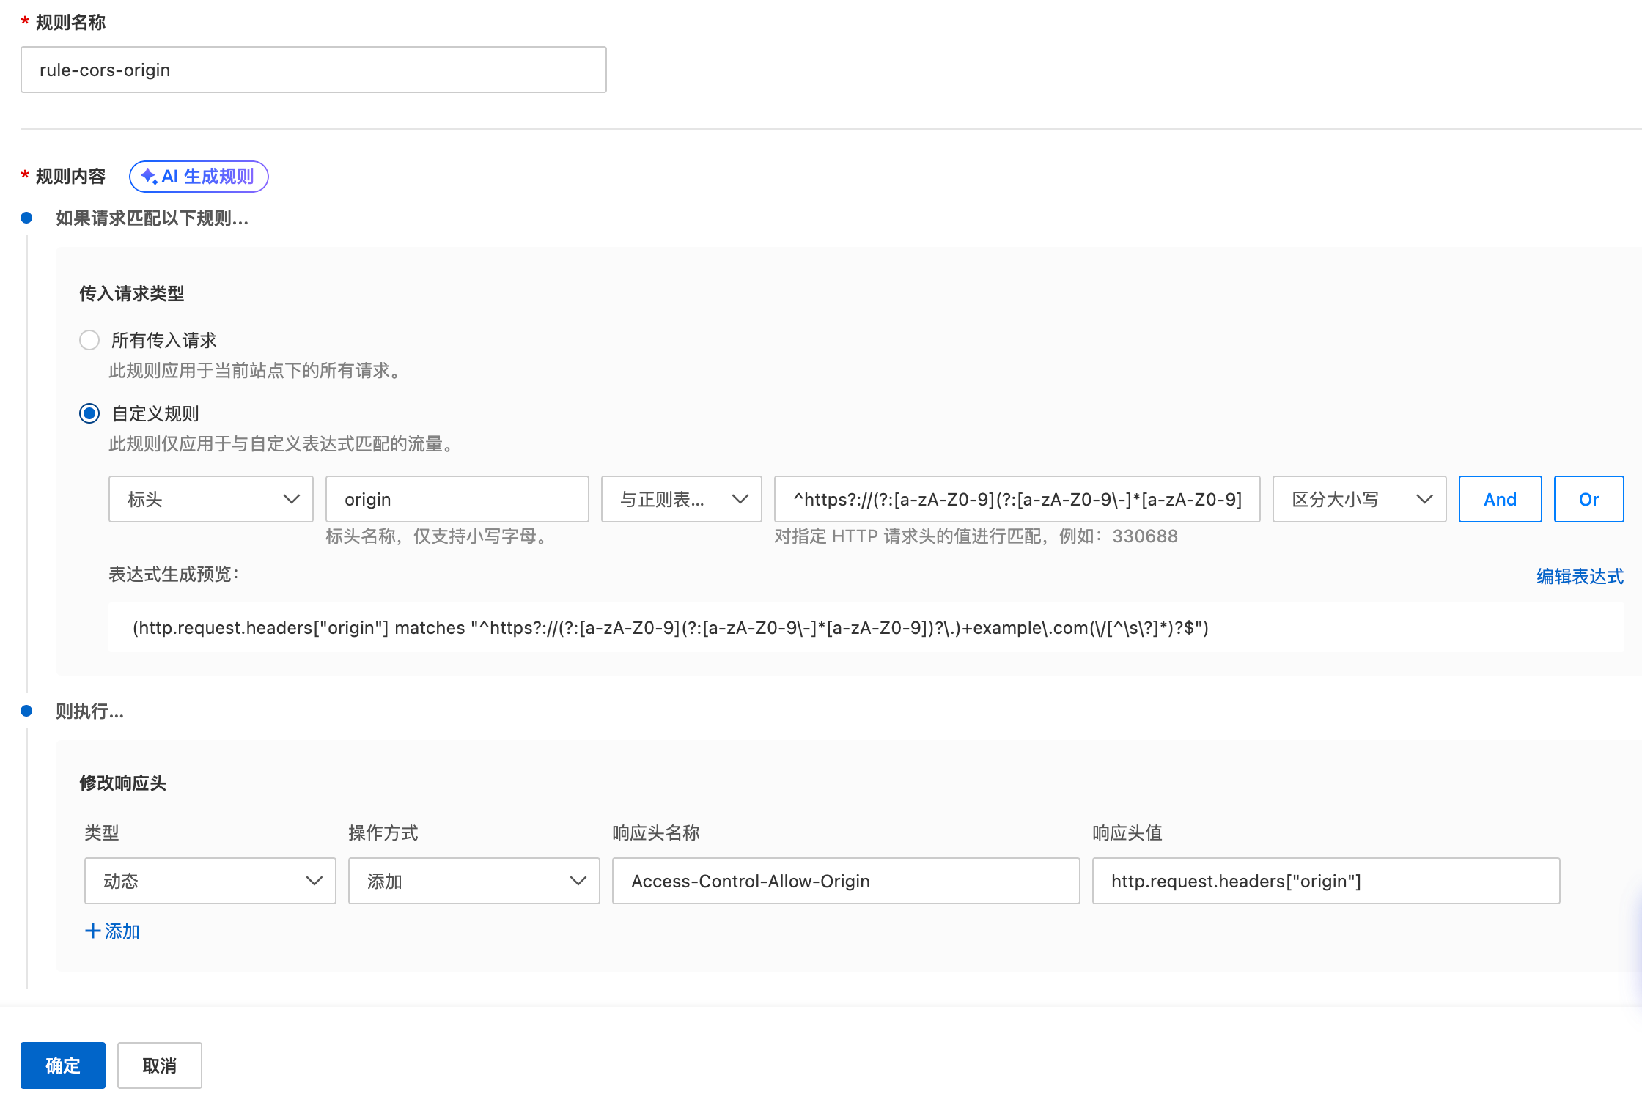1642x1108 pixels.
Task: Click the regex value input field
Action: point(1017,499)
